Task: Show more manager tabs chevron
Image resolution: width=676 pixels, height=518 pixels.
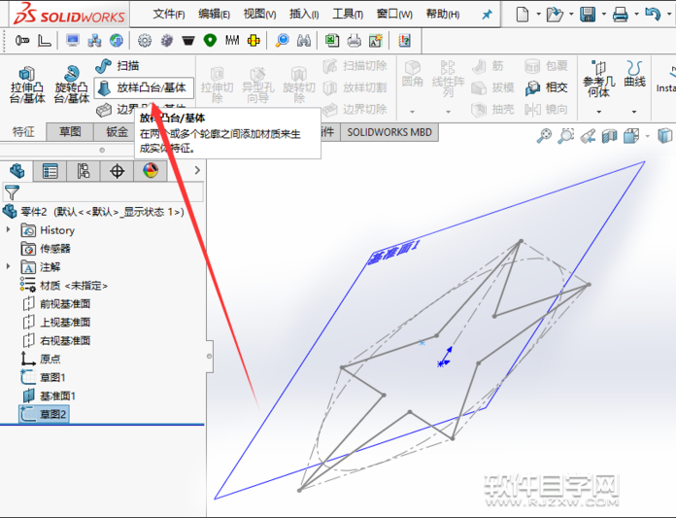Action: pos(197,170)
